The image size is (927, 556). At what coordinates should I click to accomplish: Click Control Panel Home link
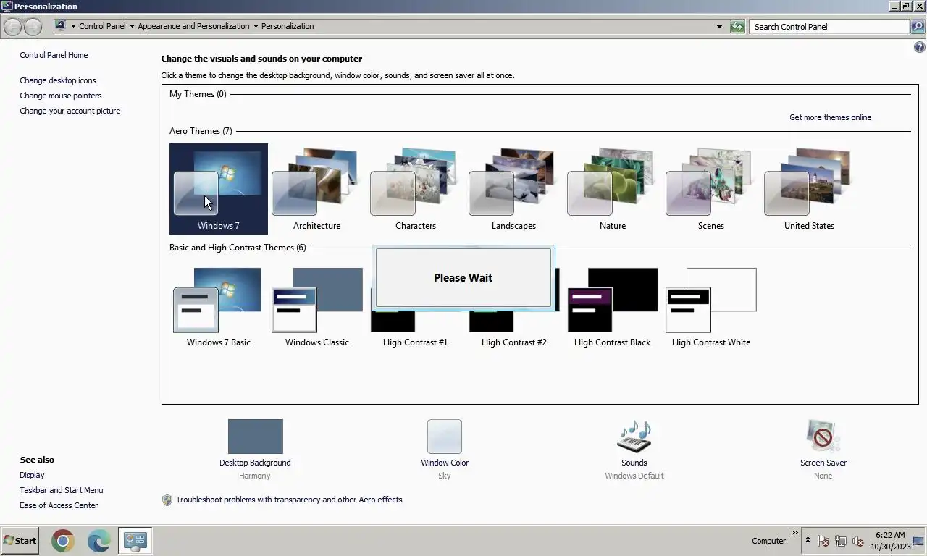click(54, 55)
